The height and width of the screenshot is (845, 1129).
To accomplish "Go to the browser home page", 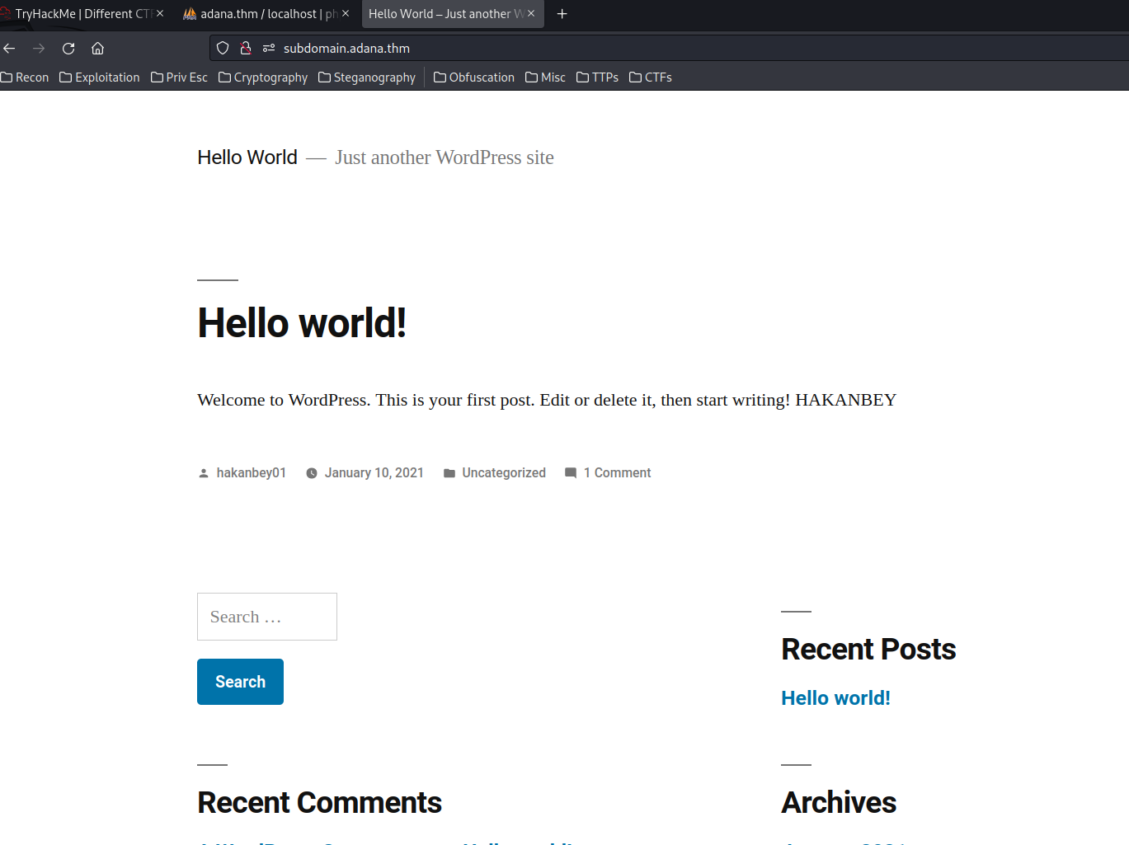I will coord(97,49).
